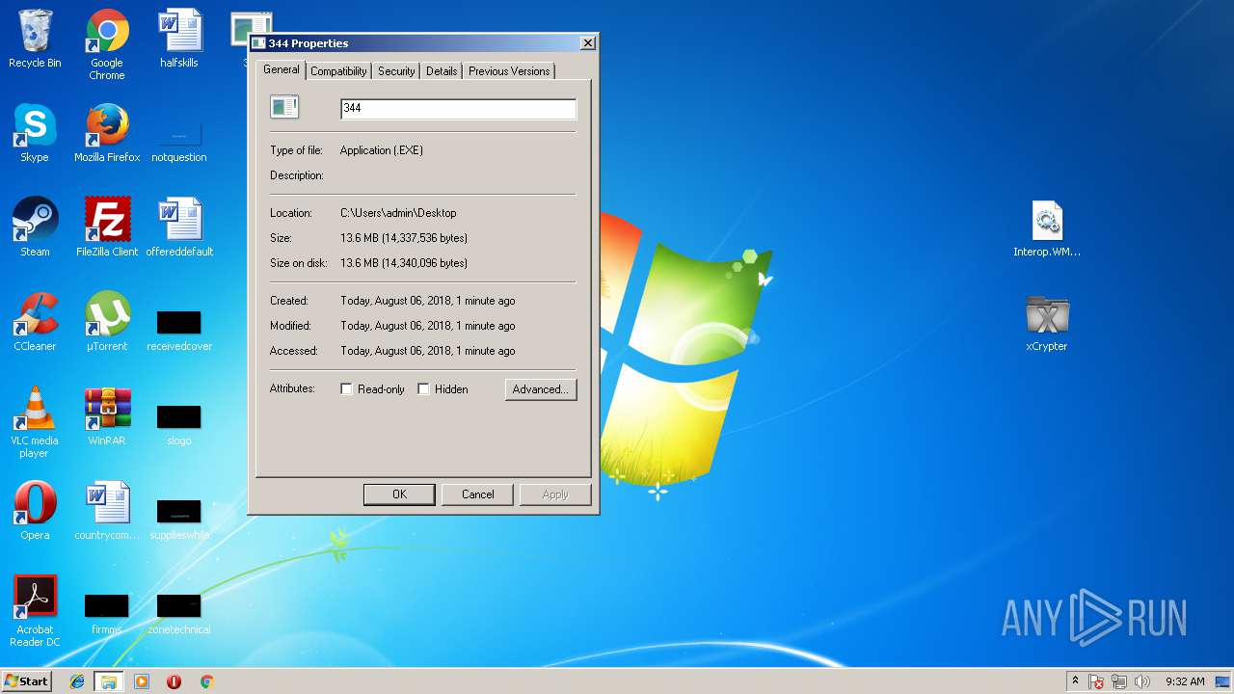Viewport: 1234px width, 694px height.
Task: Switch to the General tab
Action: (x=282, y=69)
